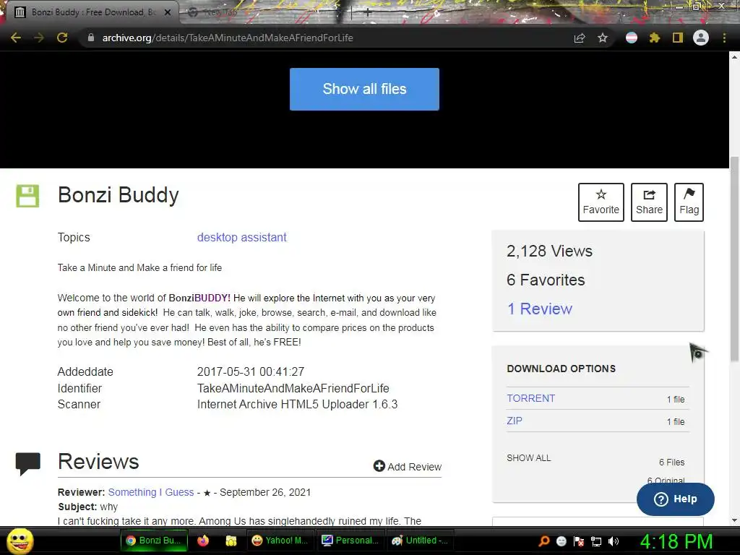The image size is (740, 555).
Task: Click the green floppy disk software icon
Action: 28,196
